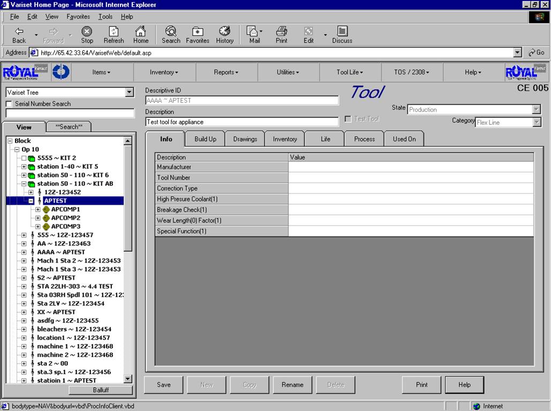
Task: Click the Internet zone globe icon
Action: [x=476, y=406]
